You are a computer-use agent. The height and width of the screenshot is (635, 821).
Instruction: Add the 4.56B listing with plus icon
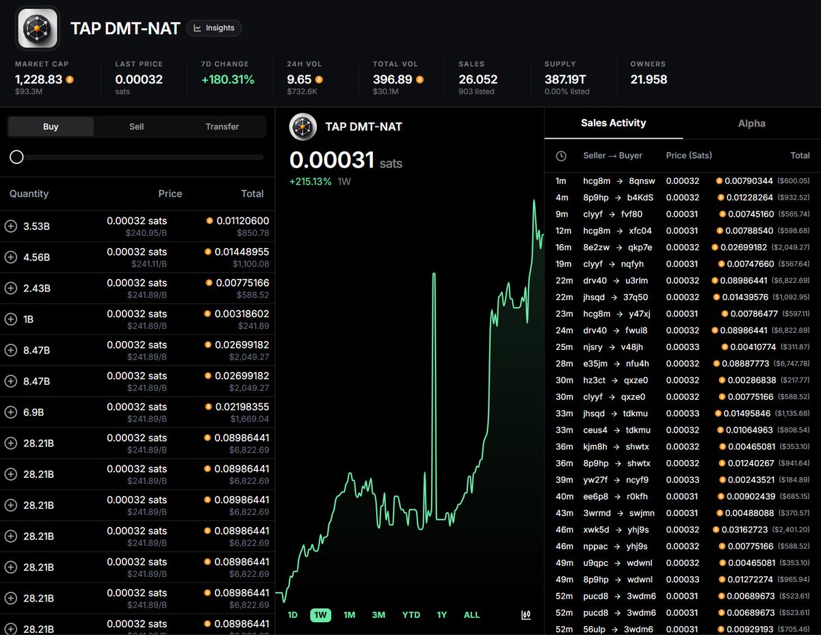click(x=10, y=258)
